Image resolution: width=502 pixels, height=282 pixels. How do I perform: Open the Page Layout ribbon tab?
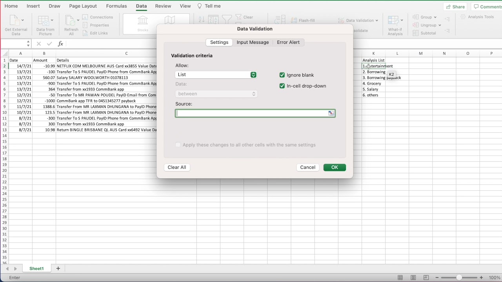pos(83,6)
